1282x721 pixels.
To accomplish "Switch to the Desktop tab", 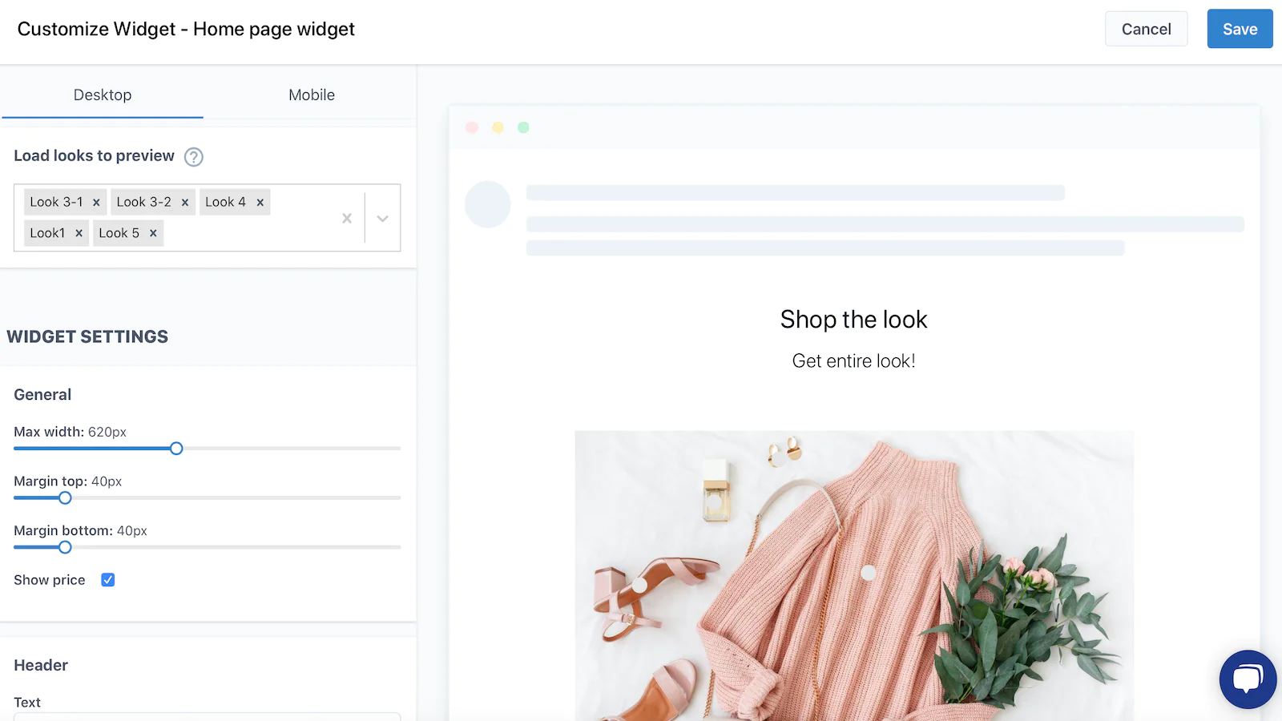I will (x=103, y=95).
